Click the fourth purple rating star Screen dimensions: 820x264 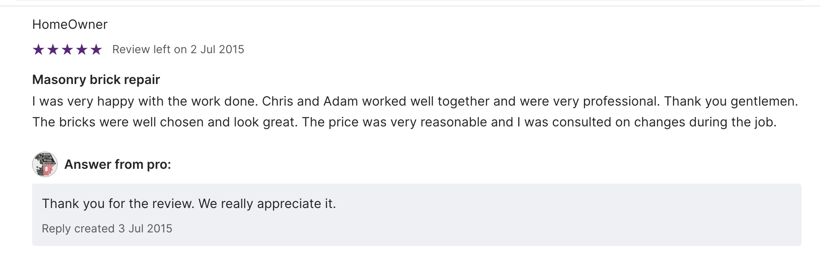click(82, 50)
